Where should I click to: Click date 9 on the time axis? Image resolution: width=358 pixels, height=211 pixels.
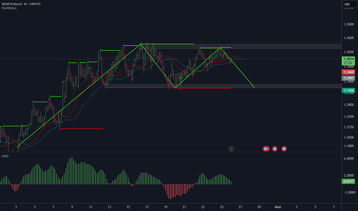point(72,207)
